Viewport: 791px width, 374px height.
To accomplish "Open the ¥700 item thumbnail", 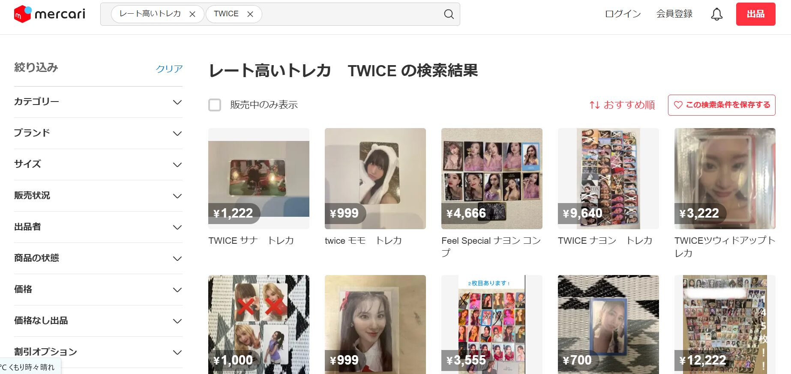I will (608, 324).
